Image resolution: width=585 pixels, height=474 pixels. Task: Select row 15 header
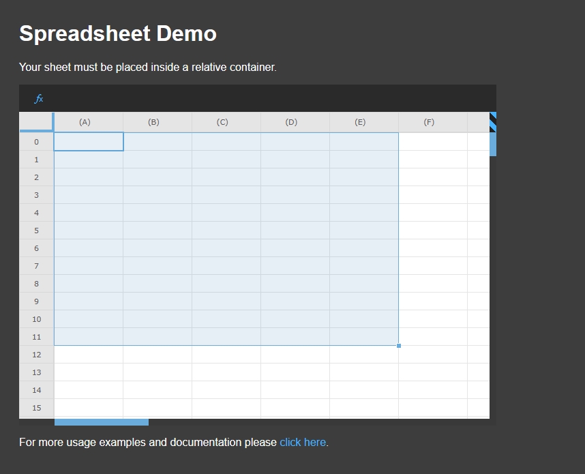click(x=37, y=408)
